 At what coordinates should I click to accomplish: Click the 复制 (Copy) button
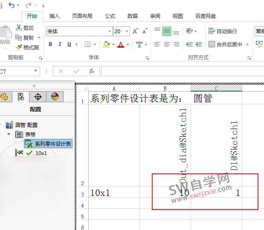pyautogui.click(x=25, y=37)
